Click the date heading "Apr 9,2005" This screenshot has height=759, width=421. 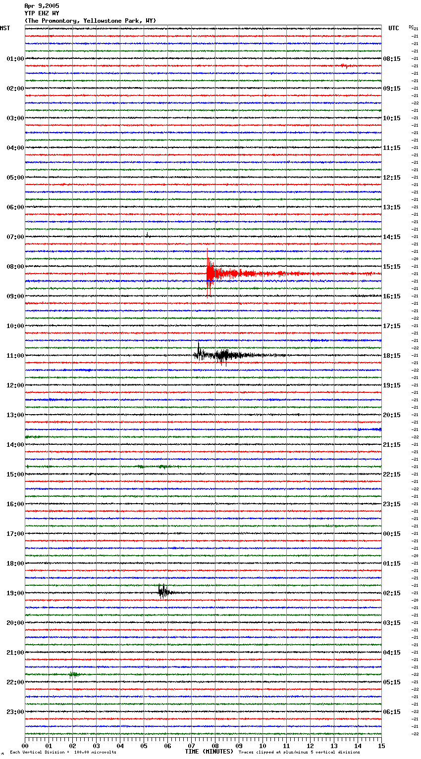[42, 6]
